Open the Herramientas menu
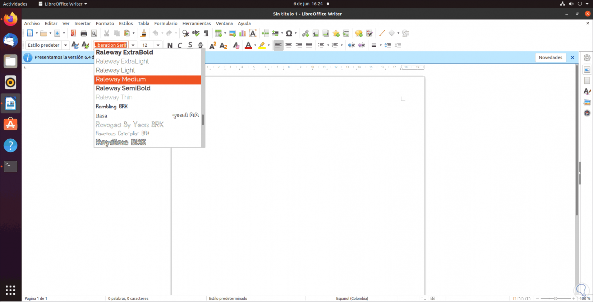The height and width of the screenshot is (302, 593). point(197,24)
